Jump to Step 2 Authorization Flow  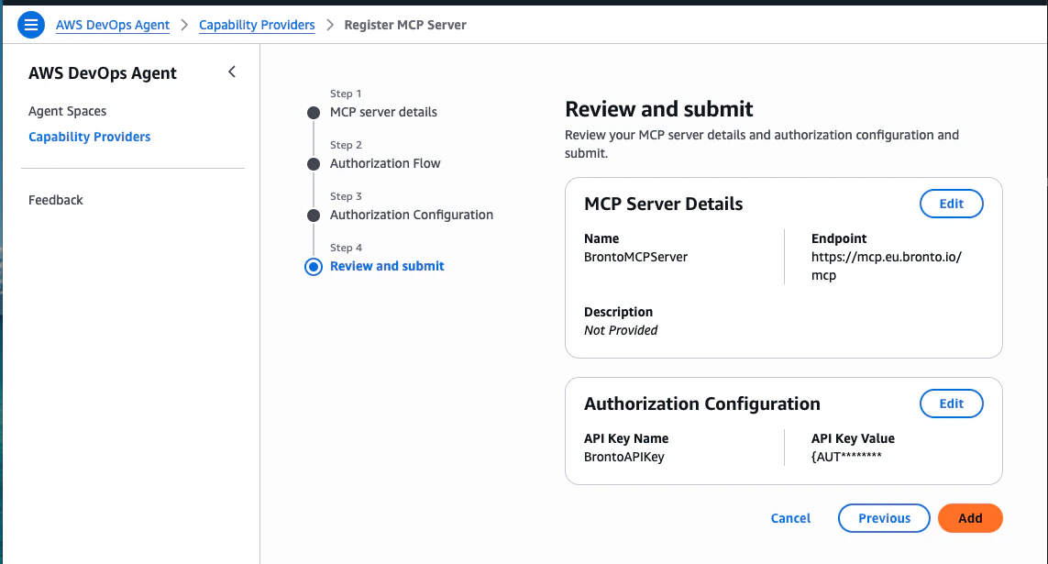coord(385,163)
